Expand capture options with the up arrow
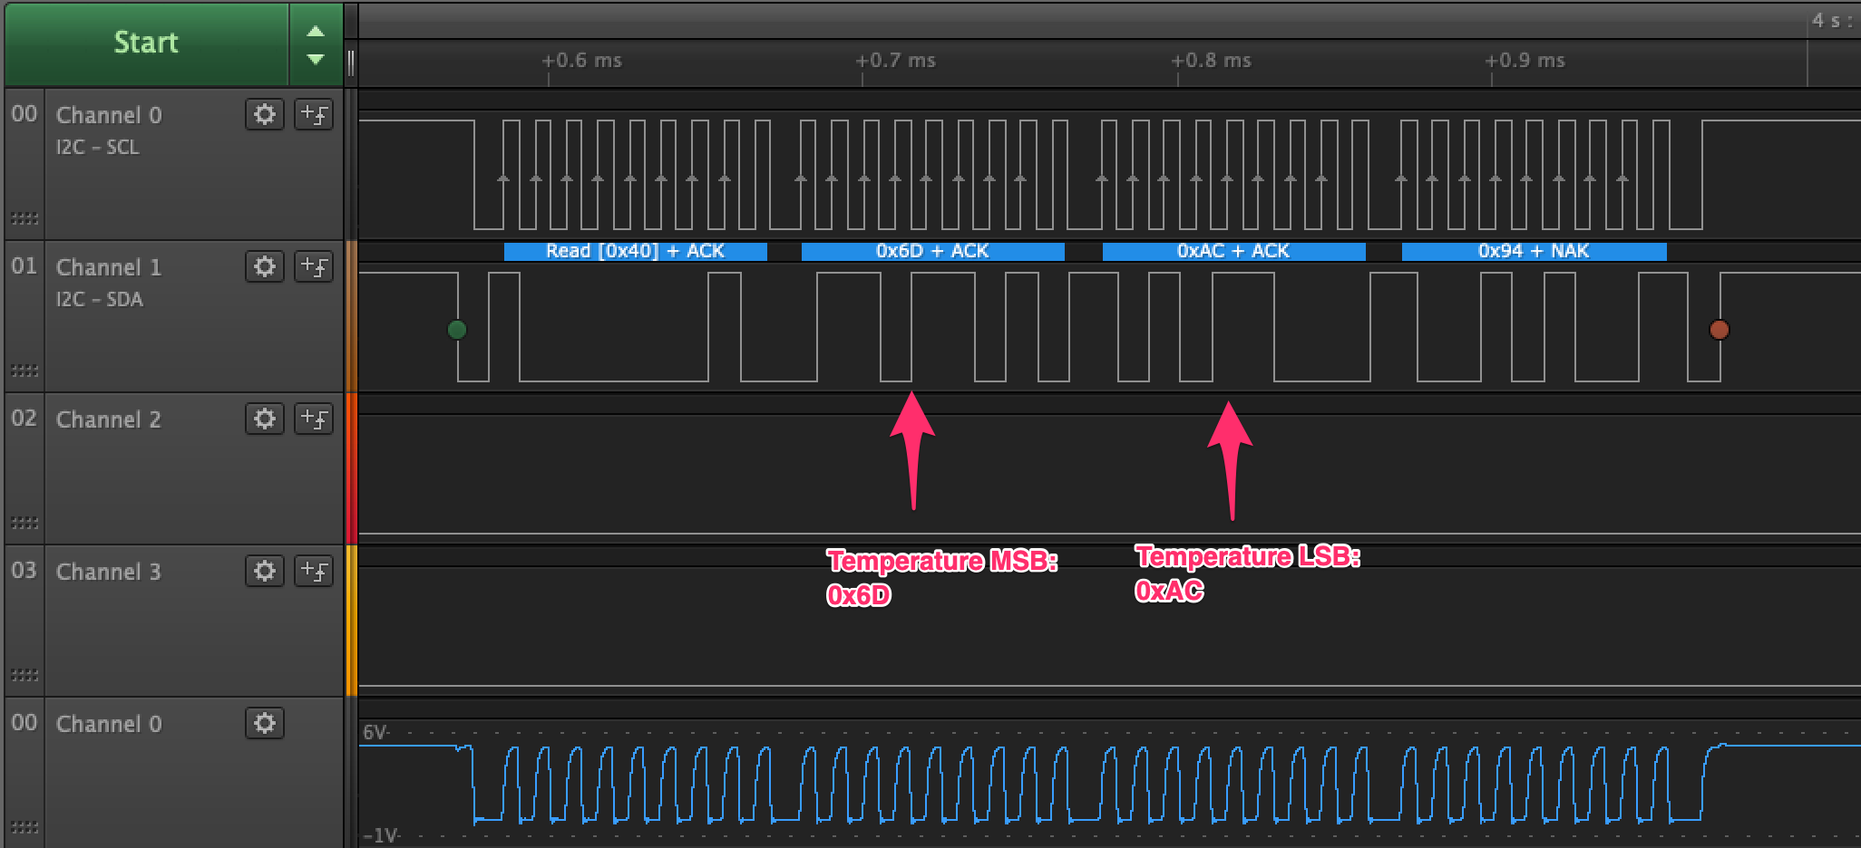Image resolution: width=1861 pixels, height=848 pixels. [x=316, y=29]
